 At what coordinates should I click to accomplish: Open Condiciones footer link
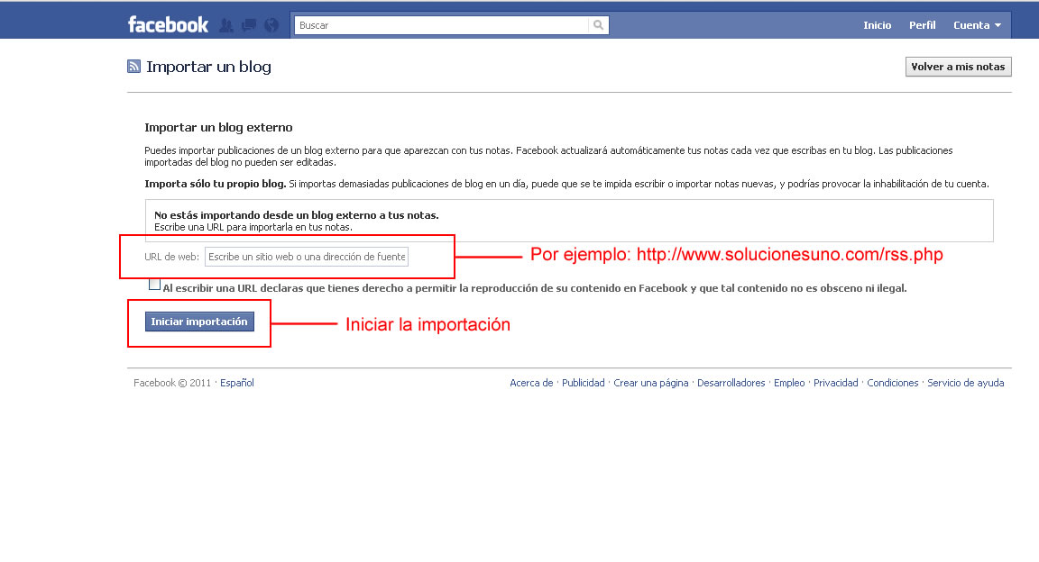[x=893, y=383]
